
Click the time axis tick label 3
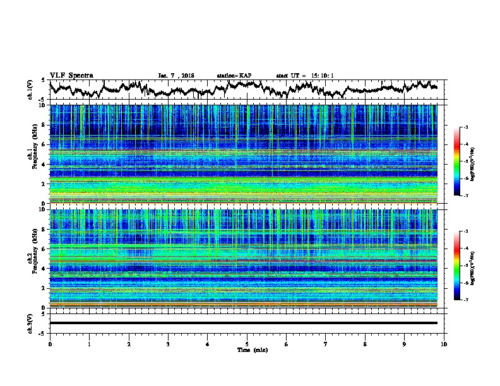(x=168, y=344)
